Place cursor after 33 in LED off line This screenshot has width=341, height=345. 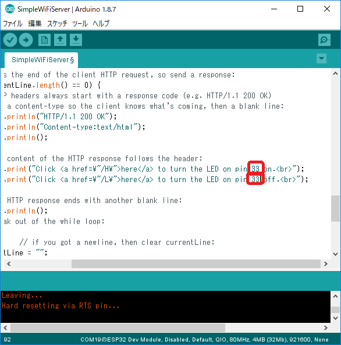click(x=261, y=180)
